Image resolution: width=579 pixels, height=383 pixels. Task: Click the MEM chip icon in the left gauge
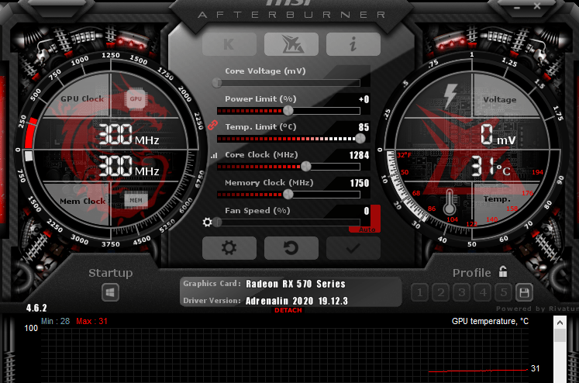pyautogui.click(x=136, y=200)
